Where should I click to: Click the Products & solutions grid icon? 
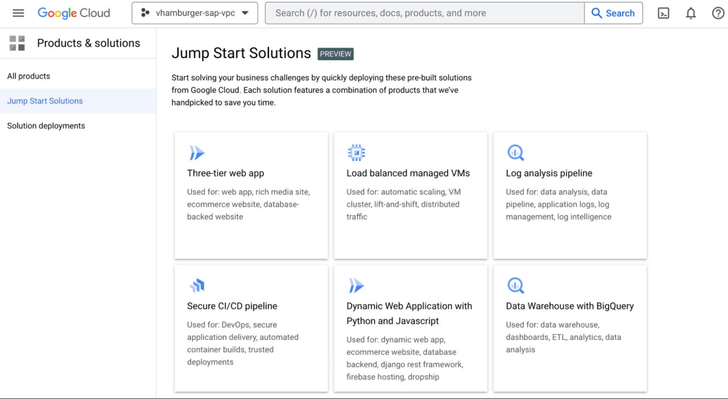coord(17,43)
